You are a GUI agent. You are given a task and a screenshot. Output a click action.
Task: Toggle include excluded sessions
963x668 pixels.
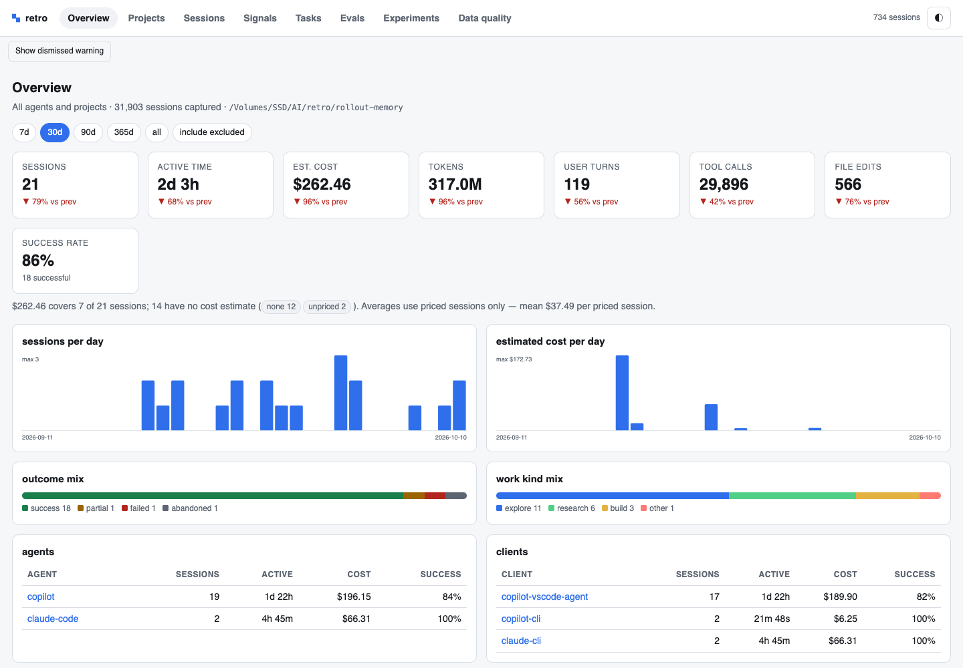tap(212, 132)
